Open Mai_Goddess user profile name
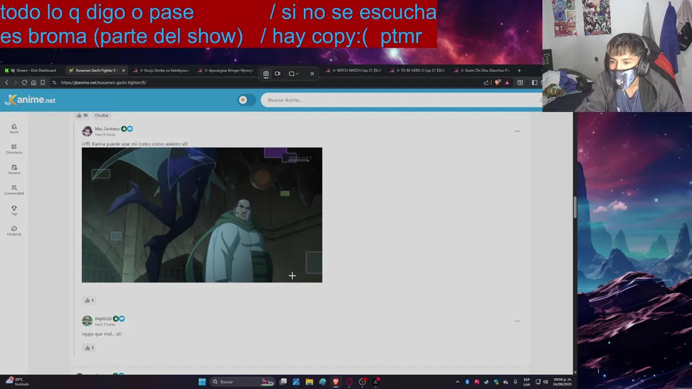692x389 pixels. click(x=107, y=129)
